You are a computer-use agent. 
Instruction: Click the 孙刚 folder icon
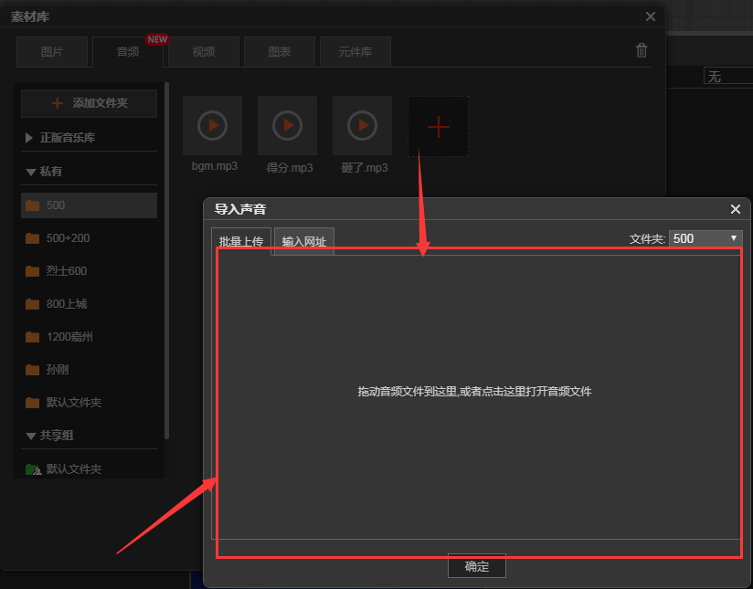[32, 370]
